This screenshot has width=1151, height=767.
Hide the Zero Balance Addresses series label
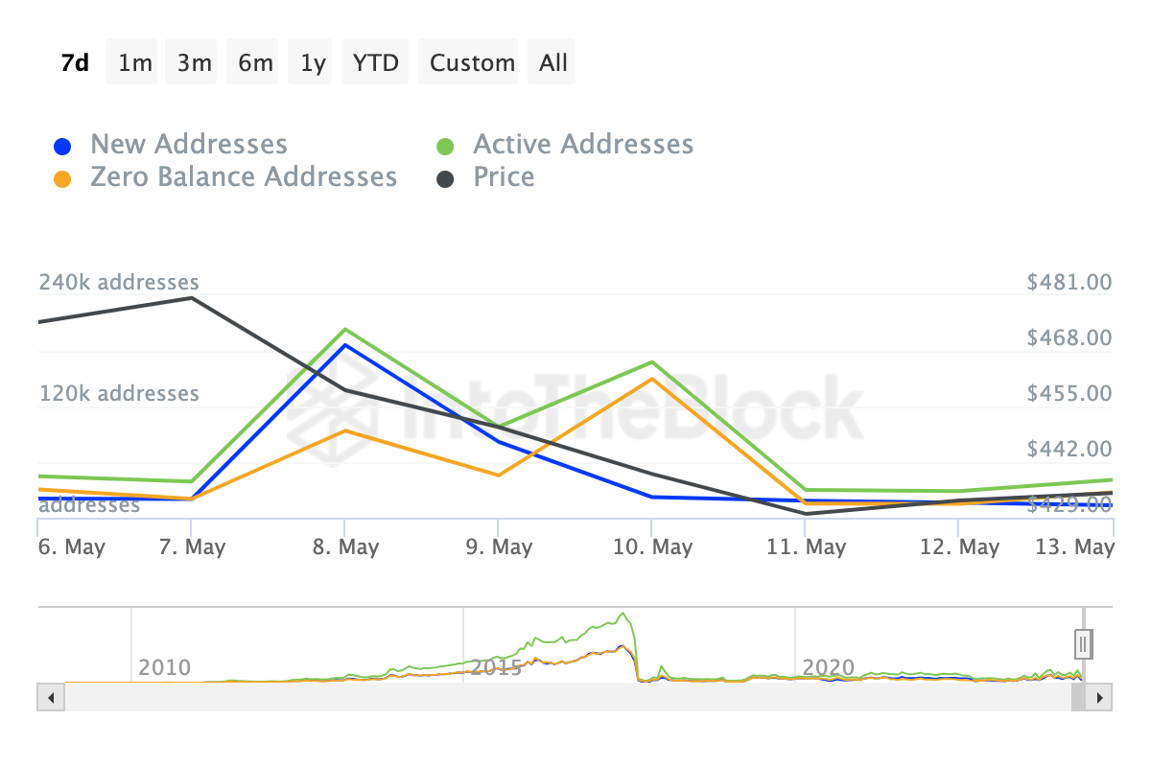pos(244,177)
